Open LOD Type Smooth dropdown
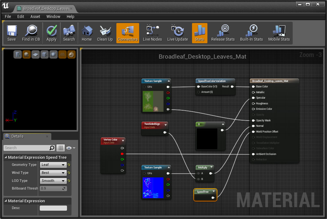Viewport: 327px width, 219px height. click(x=53, y=181)
